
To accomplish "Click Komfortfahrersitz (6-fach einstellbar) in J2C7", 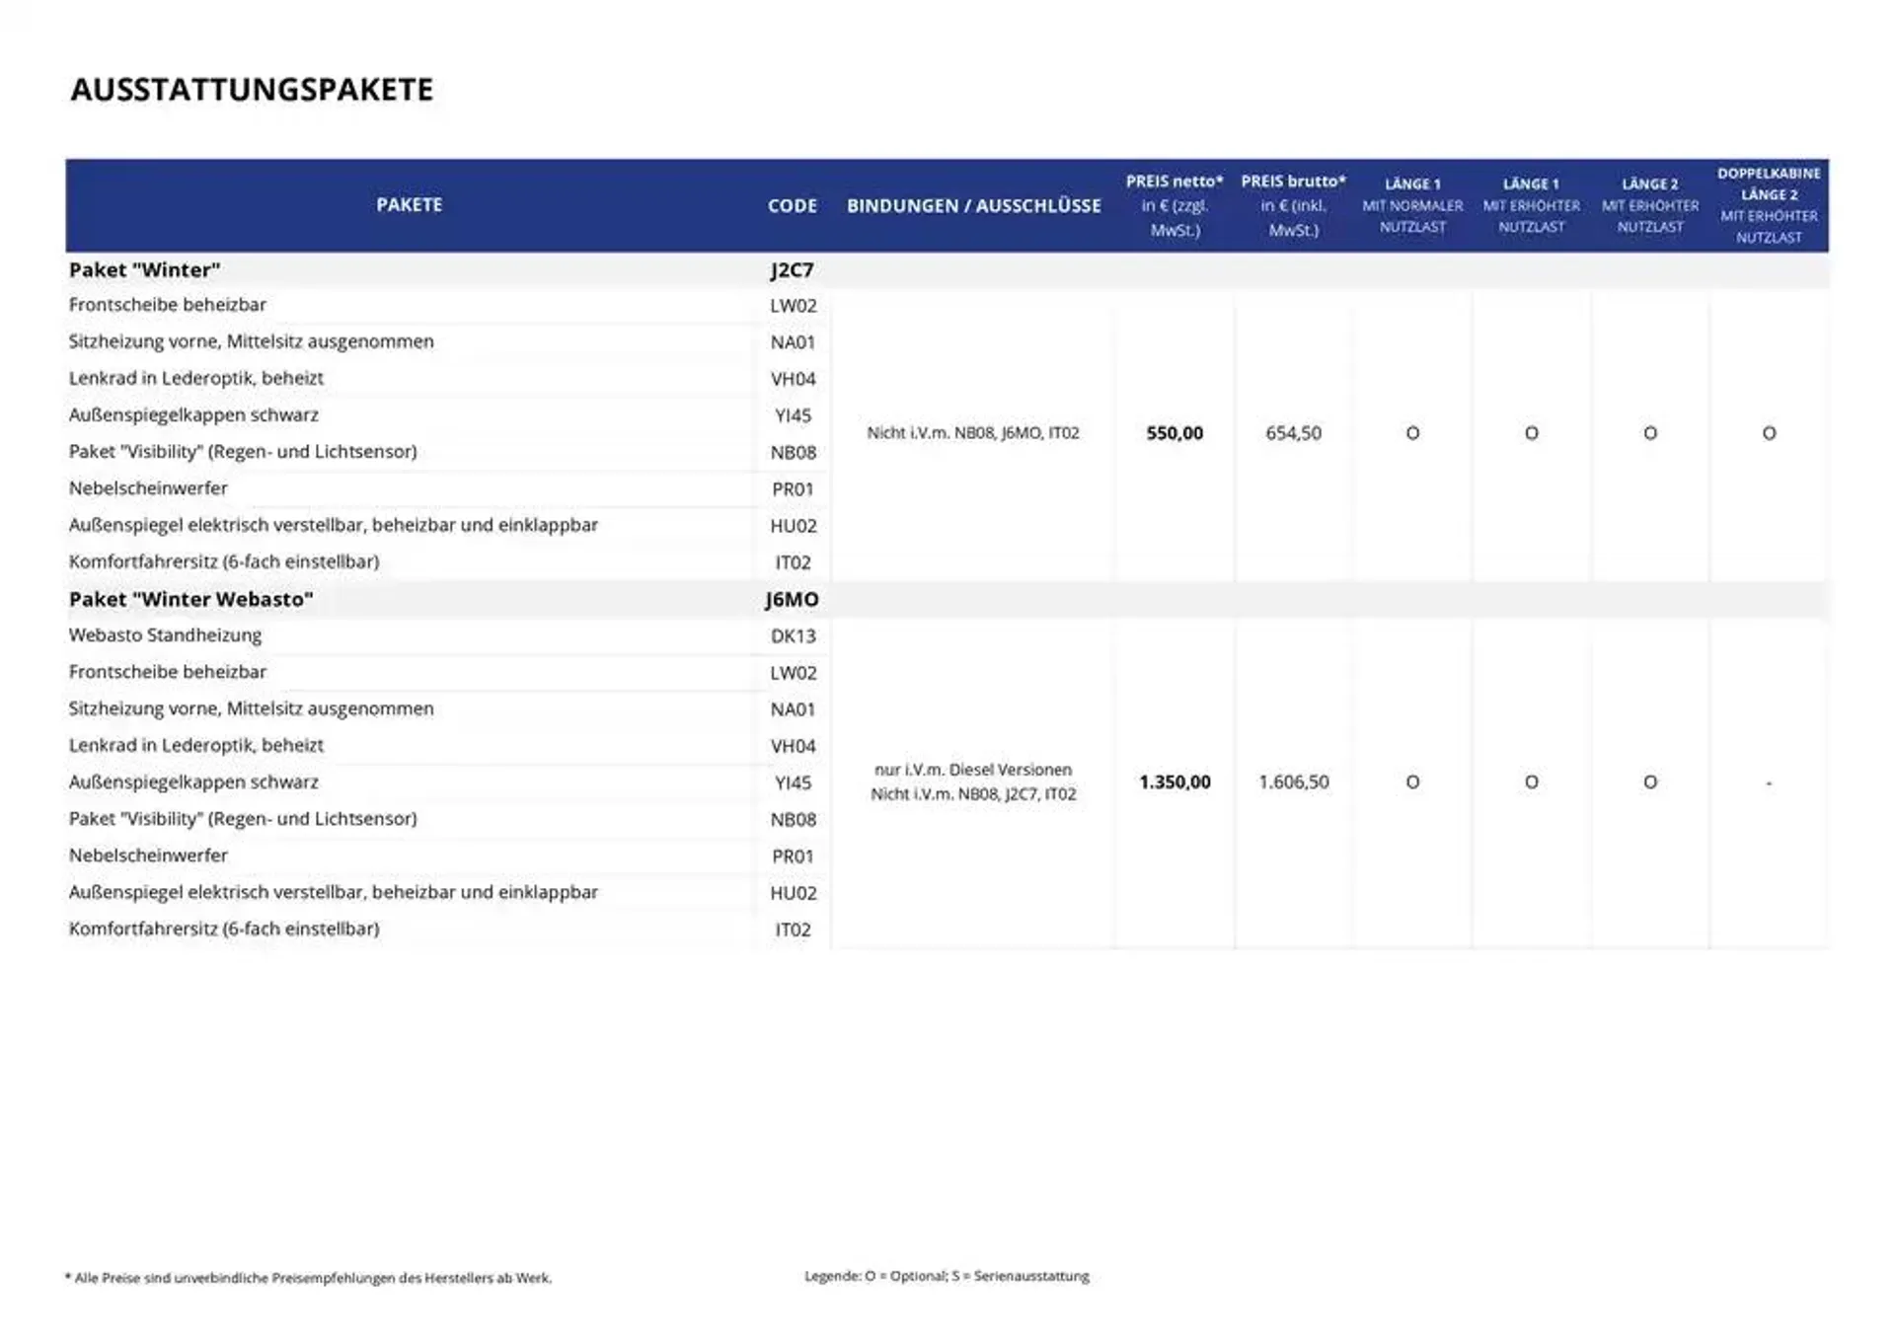I will click(x=224, y=561).
